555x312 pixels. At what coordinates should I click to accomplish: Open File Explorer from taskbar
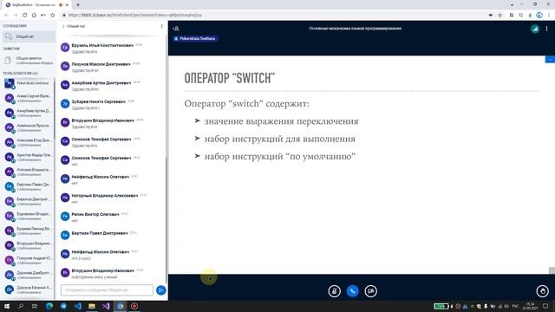tap(92, 306)
